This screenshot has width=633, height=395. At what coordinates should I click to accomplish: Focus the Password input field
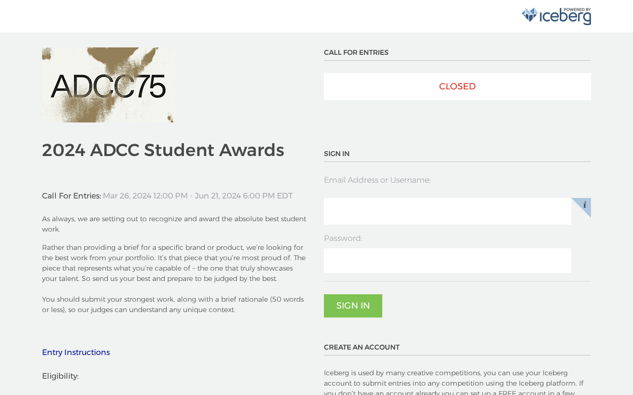447,261
